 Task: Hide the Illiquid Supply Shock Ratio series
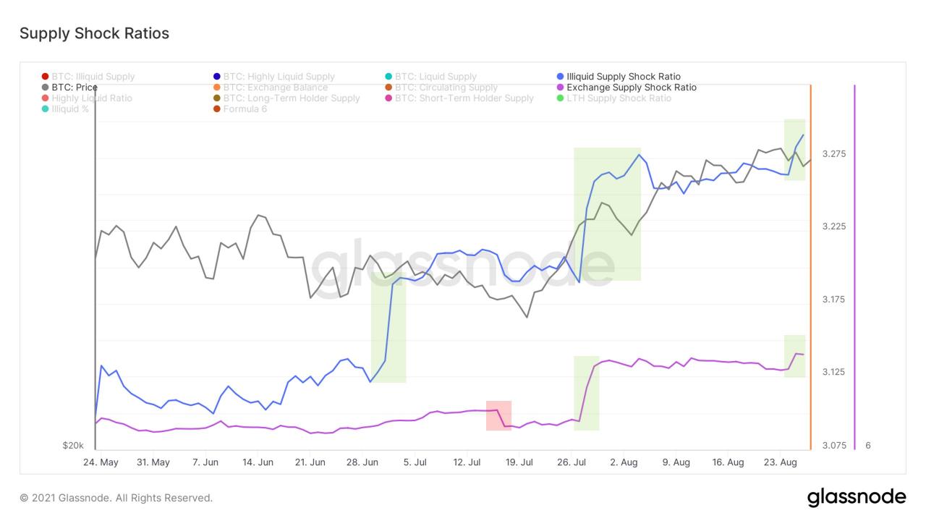pyautogui.click(x=623, y=77)
